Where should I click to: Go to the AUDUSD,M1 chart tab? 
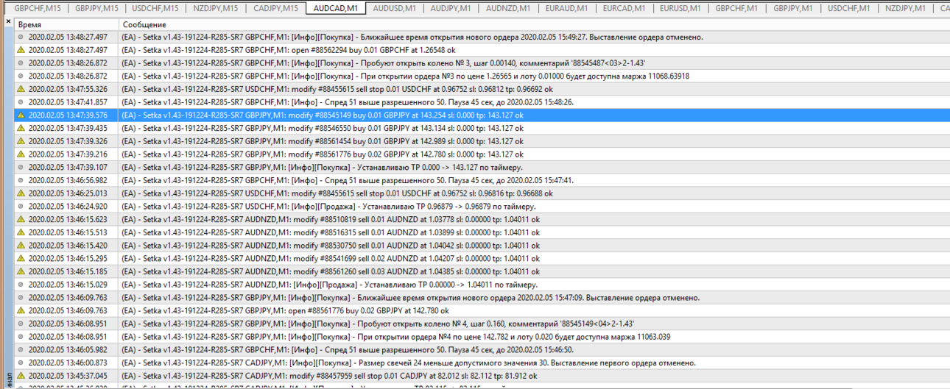point(394,8)
